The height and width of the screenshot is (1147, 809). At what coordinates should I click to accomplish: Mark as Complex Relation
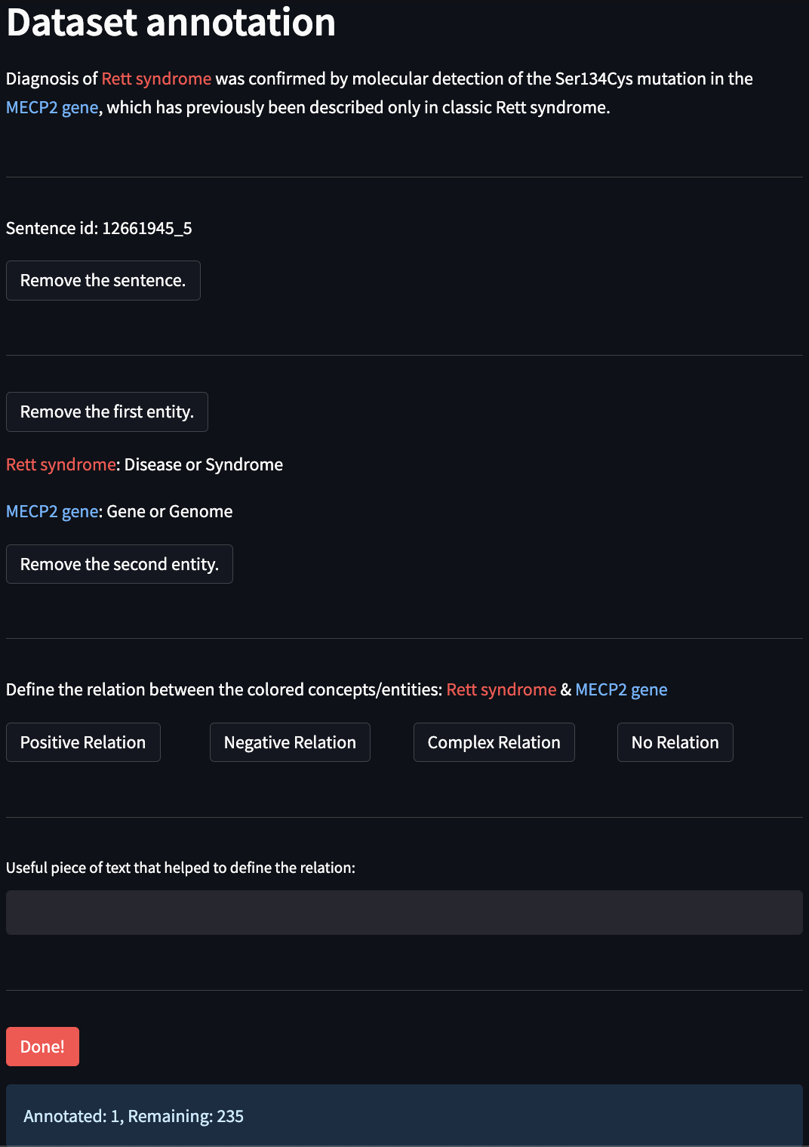[494, 742]
